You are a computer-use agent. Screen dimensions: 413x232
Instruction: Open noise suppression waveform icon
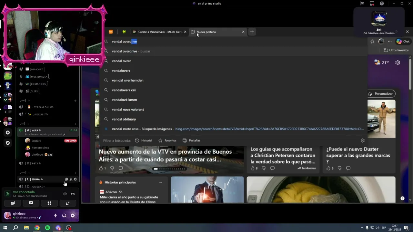(x=65, y=194)
